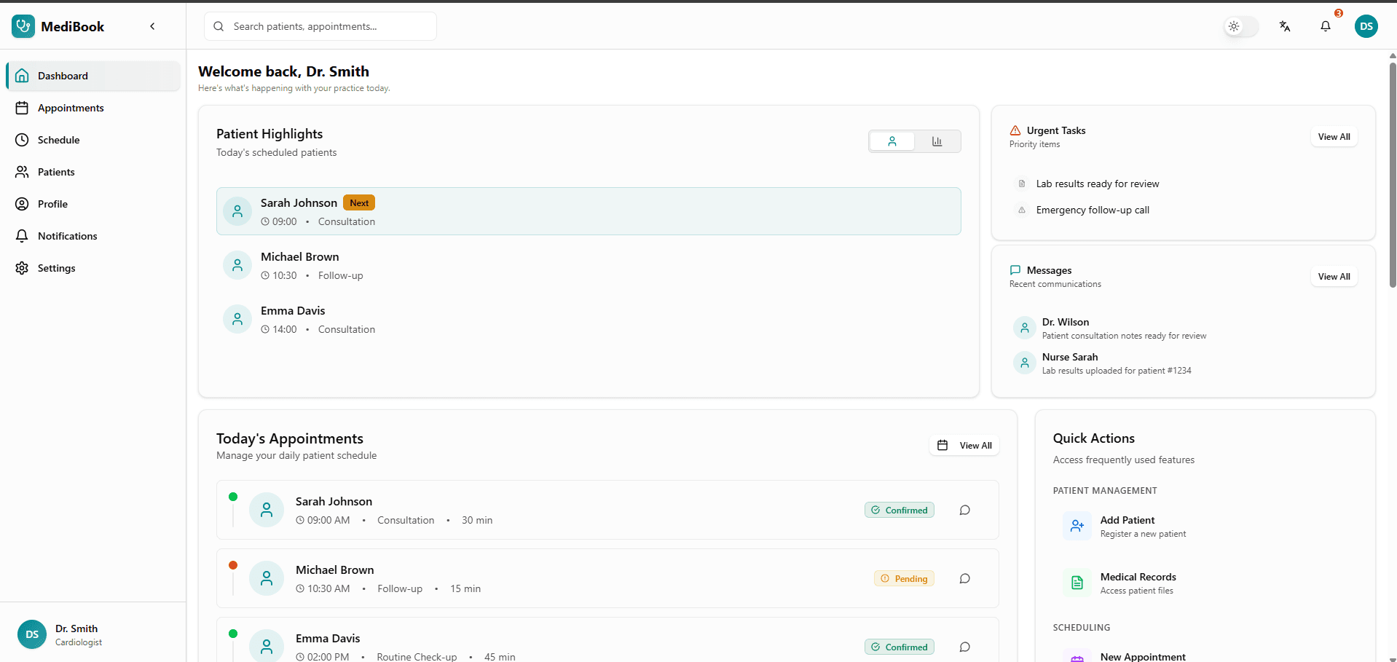This screenshot has width=1397, height=662.
Task: Click Confirmed status on Sarah Johnson appointment
Action: (x=900, y=510)
